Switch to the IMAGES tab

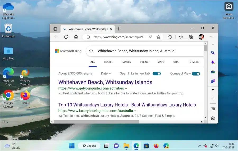click(x=126, y=62)
